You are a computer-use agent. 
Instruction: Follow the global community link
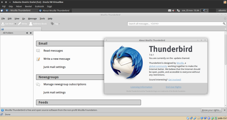click(158, 66)
